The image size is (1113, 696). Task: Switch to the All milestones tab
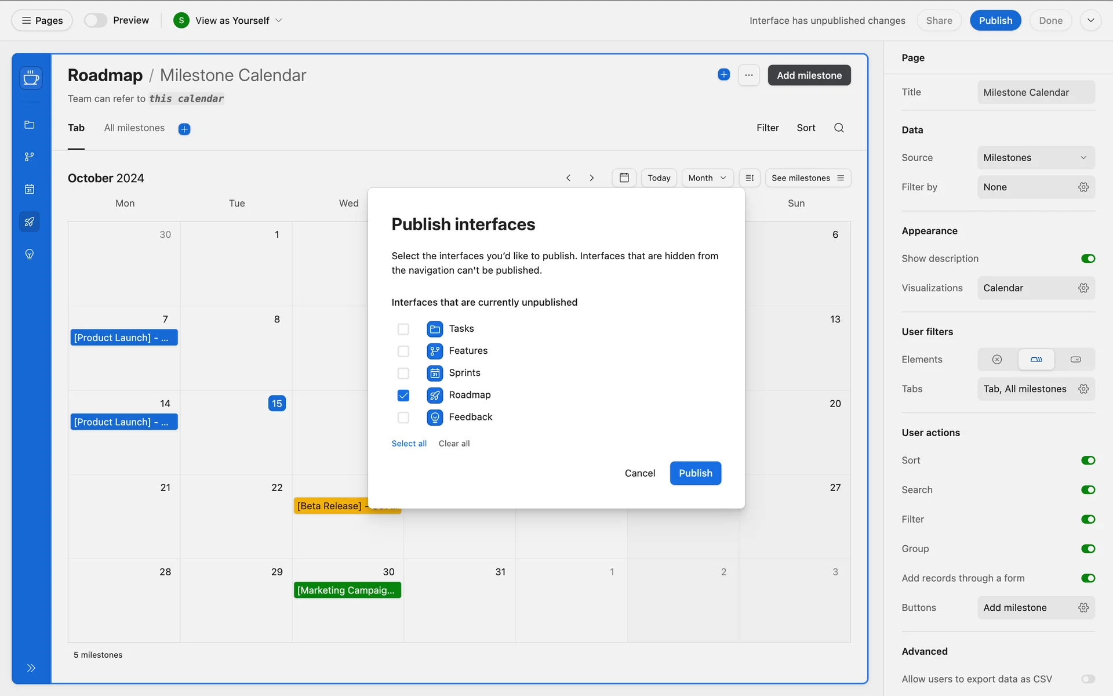[x=134, y=128]
